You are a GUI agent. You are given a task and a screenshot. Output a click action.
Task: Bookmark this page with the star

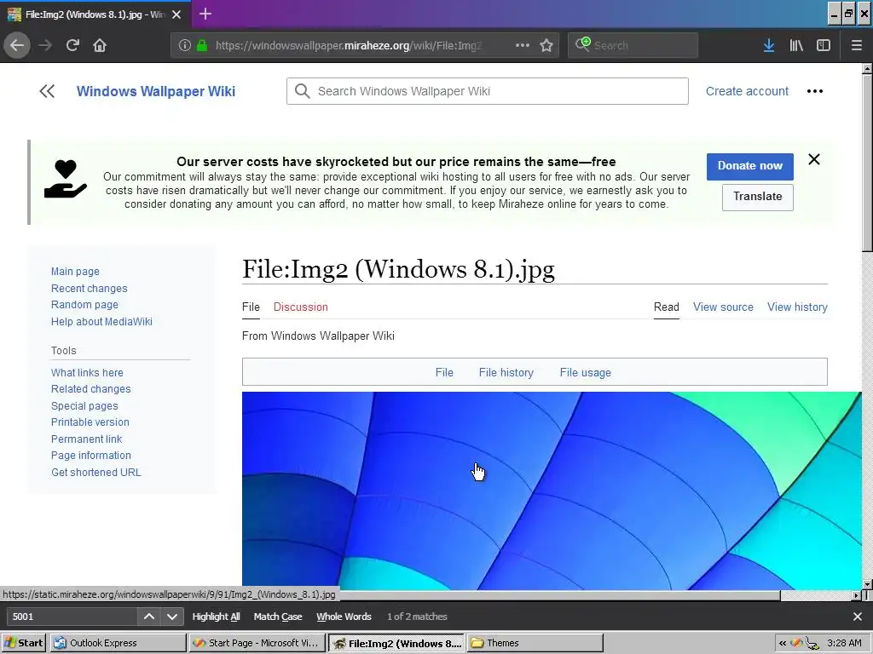(x=546, y=45)
